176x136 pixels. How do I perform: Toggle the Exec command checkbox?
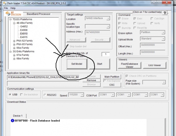click(x=135, y=19)
